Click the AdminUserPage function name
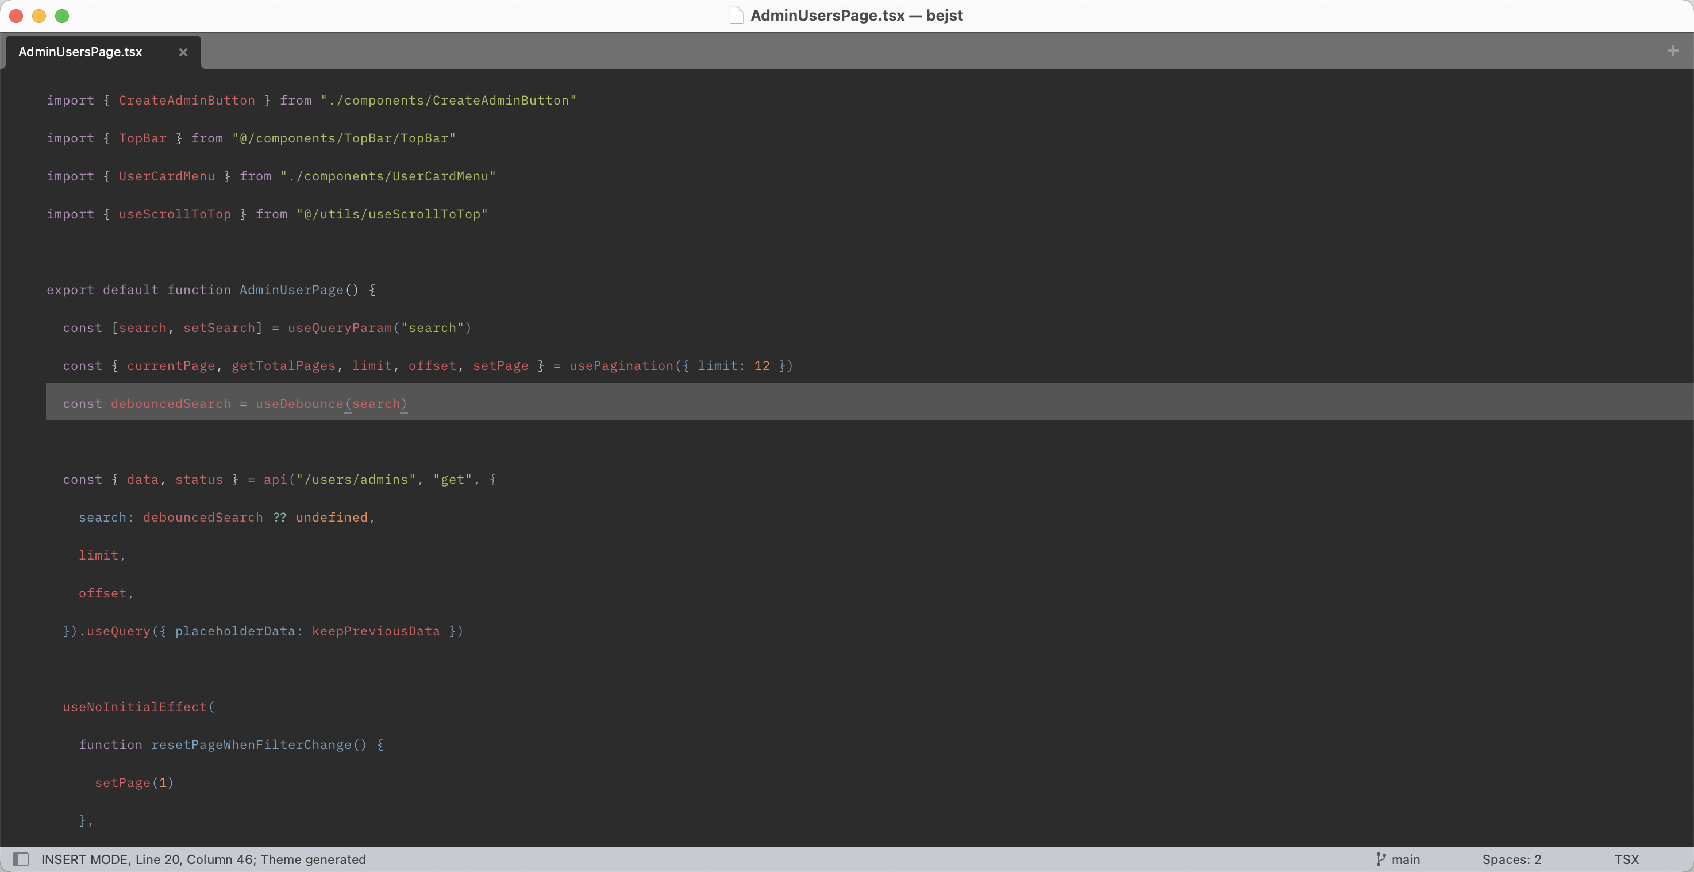This screenshot has height=872, width=1694. 291,290
